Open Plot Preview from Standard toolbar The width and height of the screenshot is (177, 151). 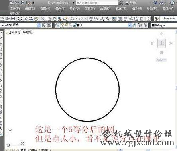(25, 19)
